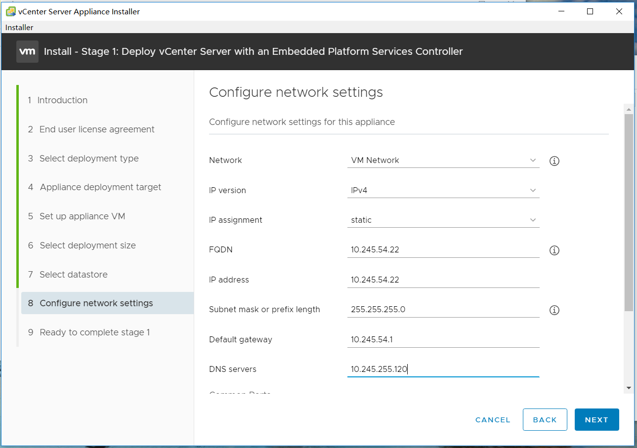
Task: Focus the DNS servers input field
Action: tap(443, 369)
